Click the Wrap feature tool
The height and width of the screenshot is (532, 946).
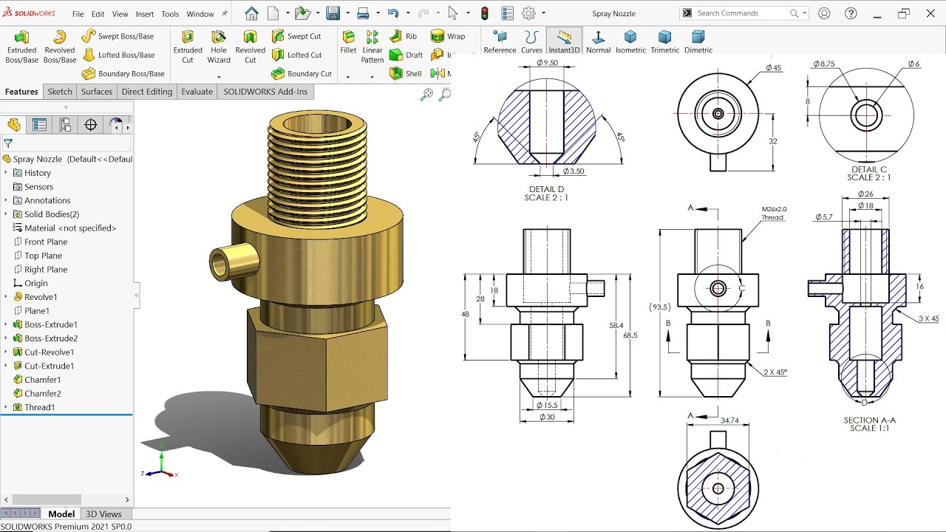448,36
